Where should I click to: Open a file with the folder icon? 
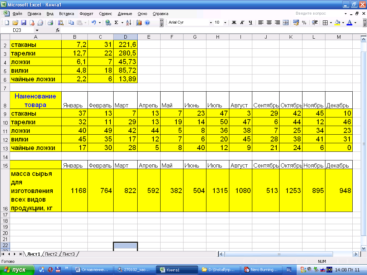click(15, 23)
